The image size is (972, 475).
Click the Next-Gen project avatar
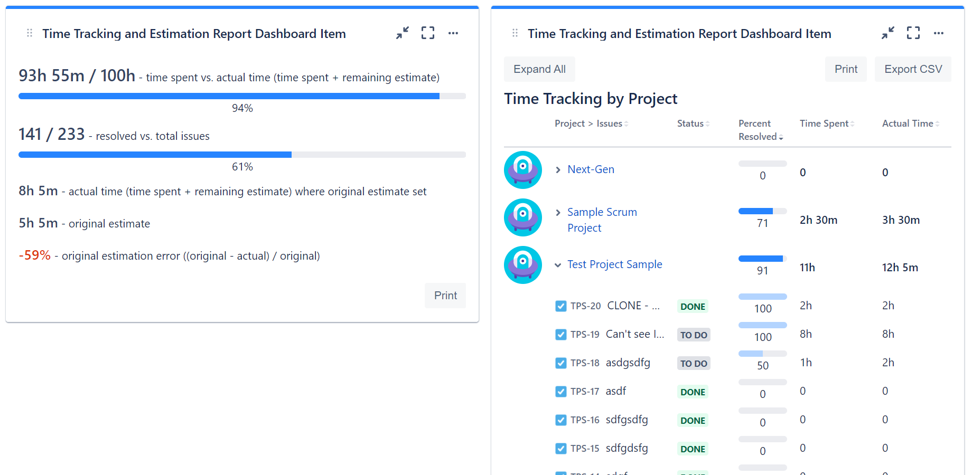tap(522, 169)
